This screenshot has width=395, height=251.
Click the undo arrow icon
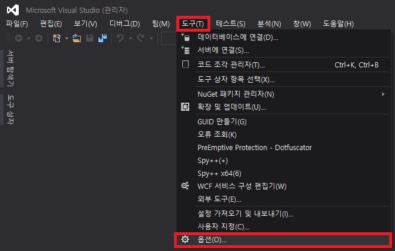tap(120, 38)
